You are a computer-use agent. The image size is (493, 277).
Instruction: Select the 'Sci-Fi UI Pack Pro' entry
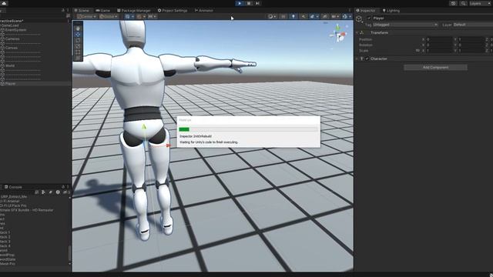(x=13, y=205)
